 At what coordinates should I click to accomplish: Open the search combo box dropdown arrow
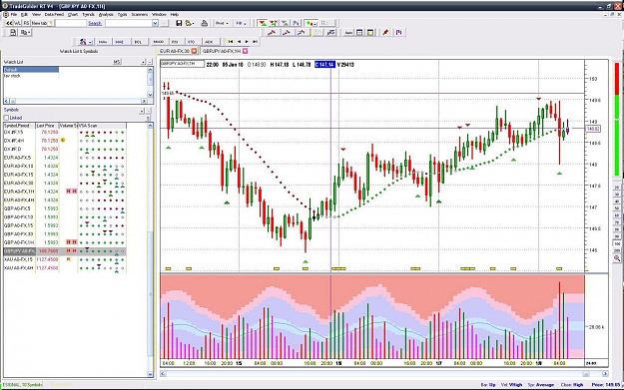click(x=155, y=23)
